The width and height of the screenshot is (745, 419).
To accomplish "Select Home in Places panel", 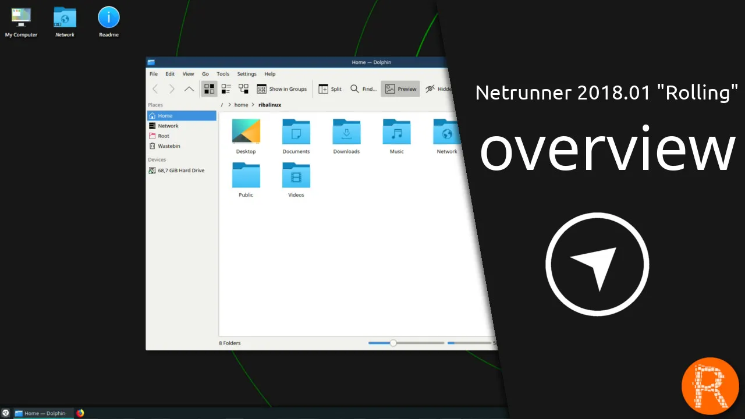I will (x=182, y=116).
